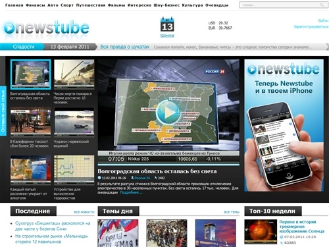Open Sun image thumbnail in Top-10
329x247 pixels.
click(261, 232)
